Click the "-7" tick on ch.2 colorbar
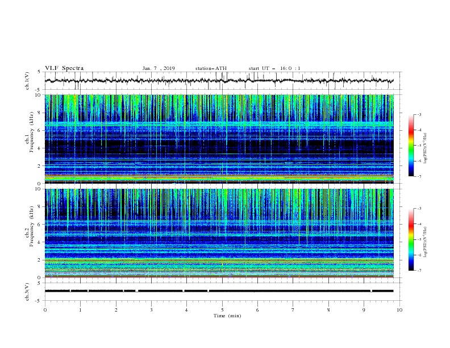This screenshot has height=348, width=450. point(419,271)
